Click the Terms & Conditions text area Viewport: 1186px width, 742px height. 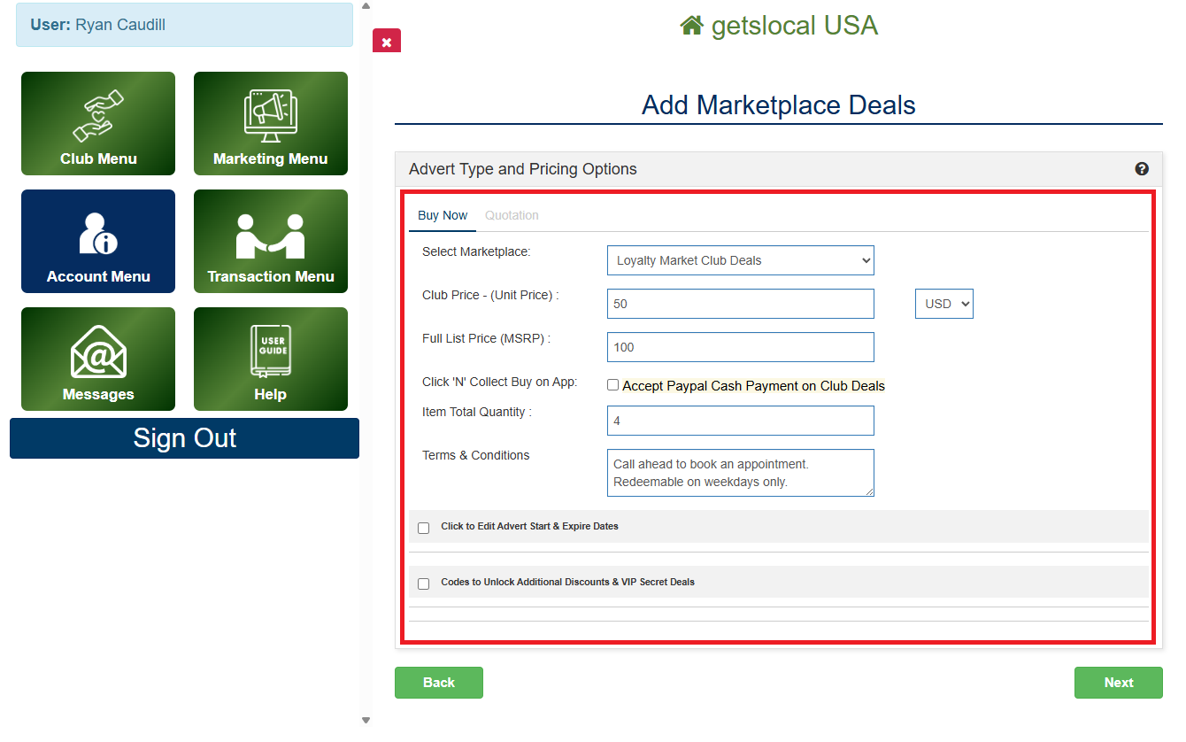pos(741,473)
